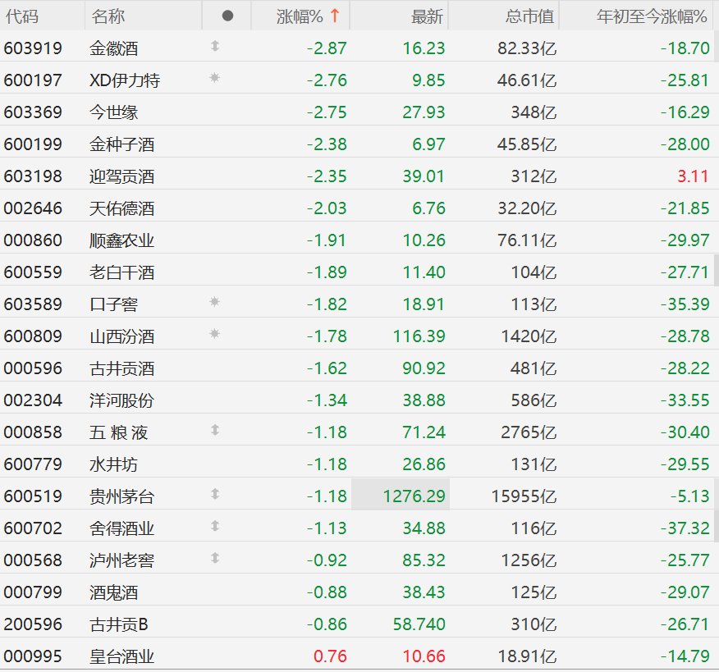Open the 老白干酒 stock name

(x=122, y=272)
